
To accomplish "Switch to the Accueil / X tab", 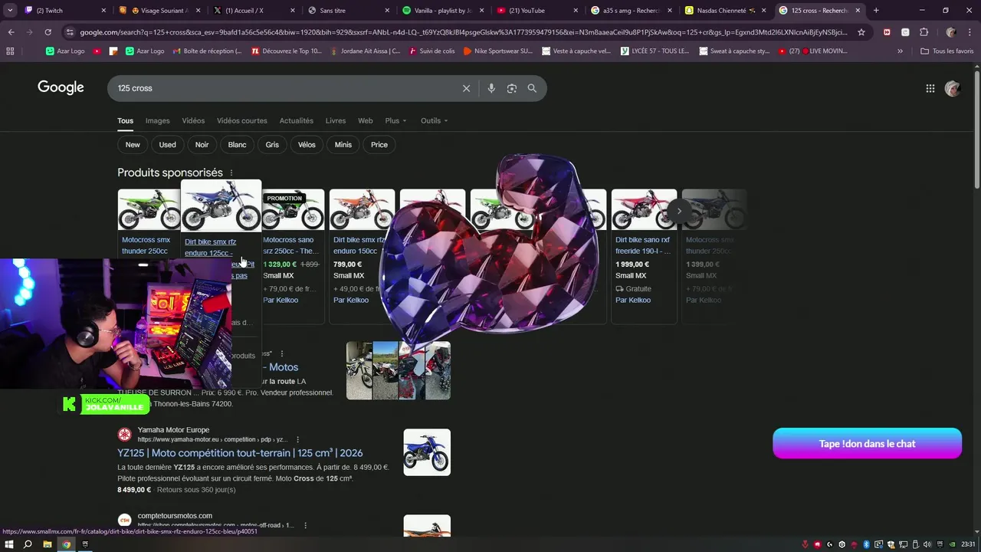I will coord(253,11).
